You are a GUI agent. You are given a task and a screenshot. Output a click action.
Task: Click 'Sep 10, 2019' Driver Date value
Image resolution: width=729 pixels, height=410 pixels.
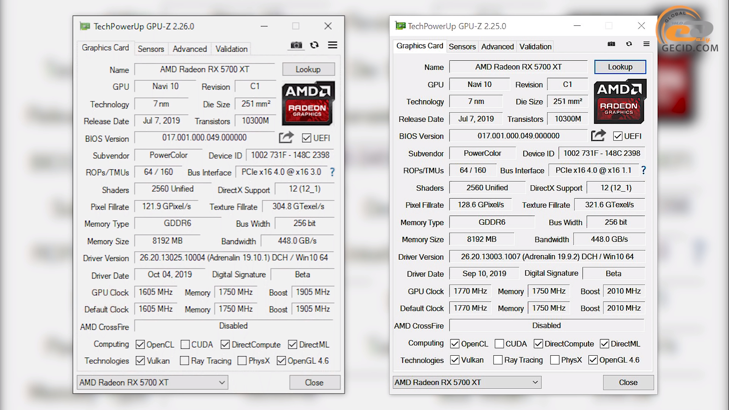point(484,274)
